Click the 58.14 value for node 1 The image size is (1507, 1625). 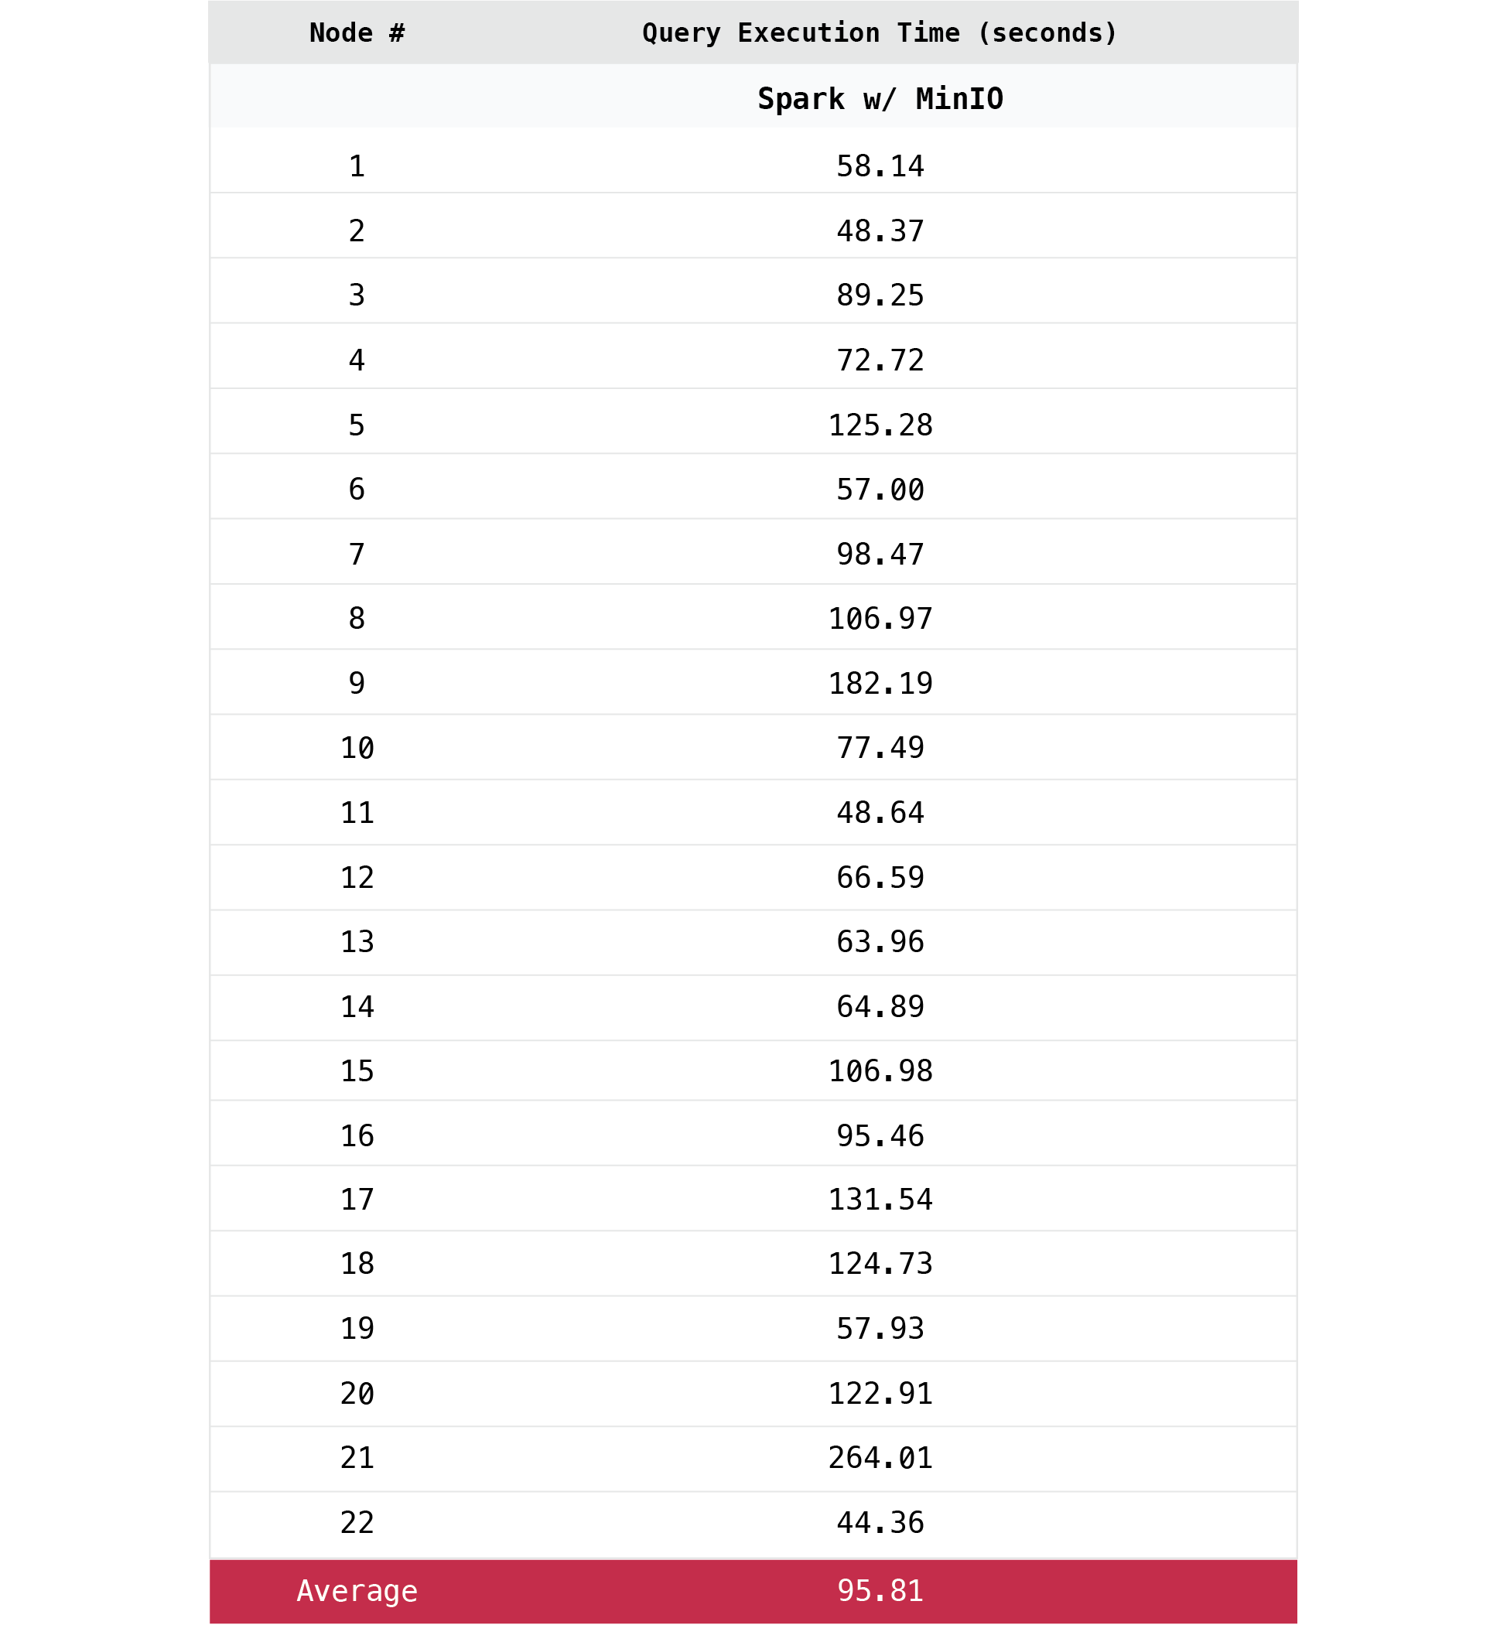point(880,166)
